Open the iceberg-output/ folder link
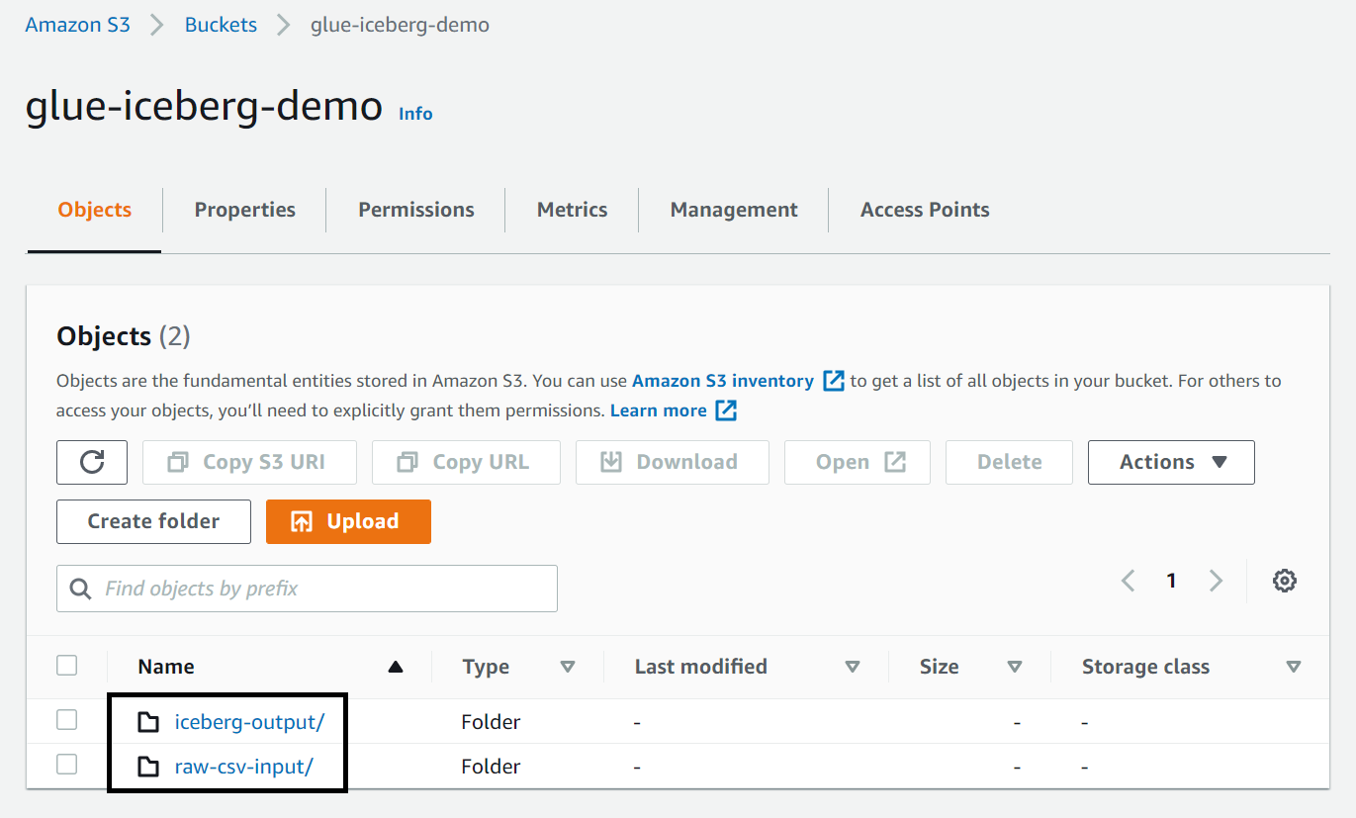 pos(249,722)
